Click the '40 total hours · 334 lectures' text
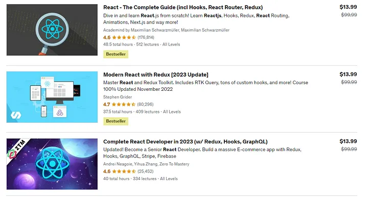This screenshot has width=368, height=199. click(130, 179)
